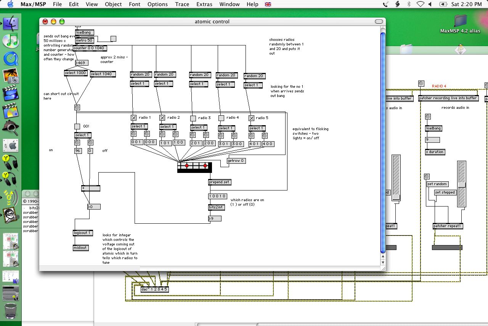Click the bang button below select 1000
Viewport: 488px width, 326px height.
pyautogui.click(x=77, y=108)
